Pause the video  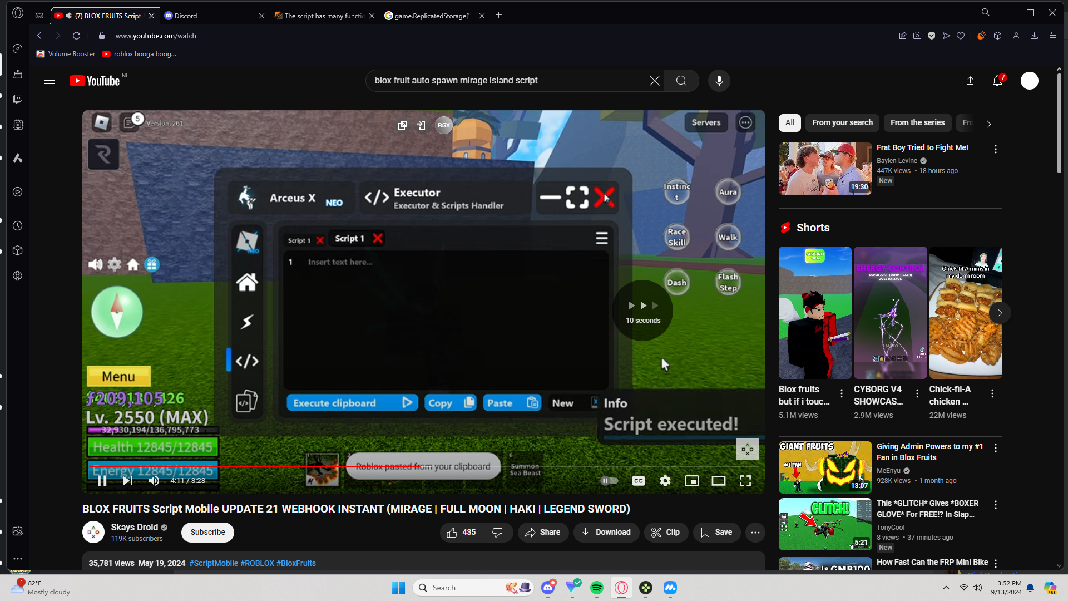(102, 481)
